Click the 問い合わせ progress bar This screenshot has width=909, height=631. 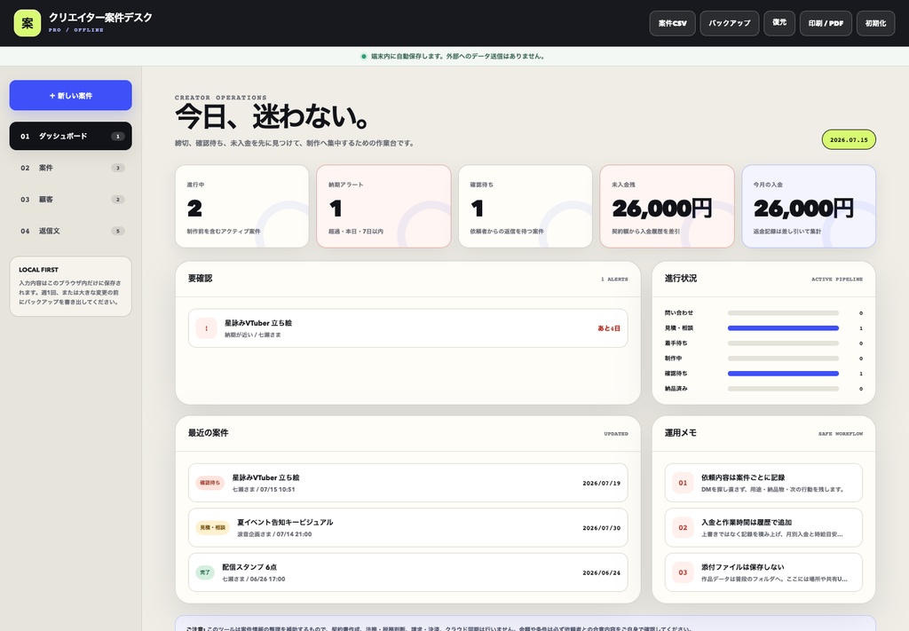click(x=783, y=313)
